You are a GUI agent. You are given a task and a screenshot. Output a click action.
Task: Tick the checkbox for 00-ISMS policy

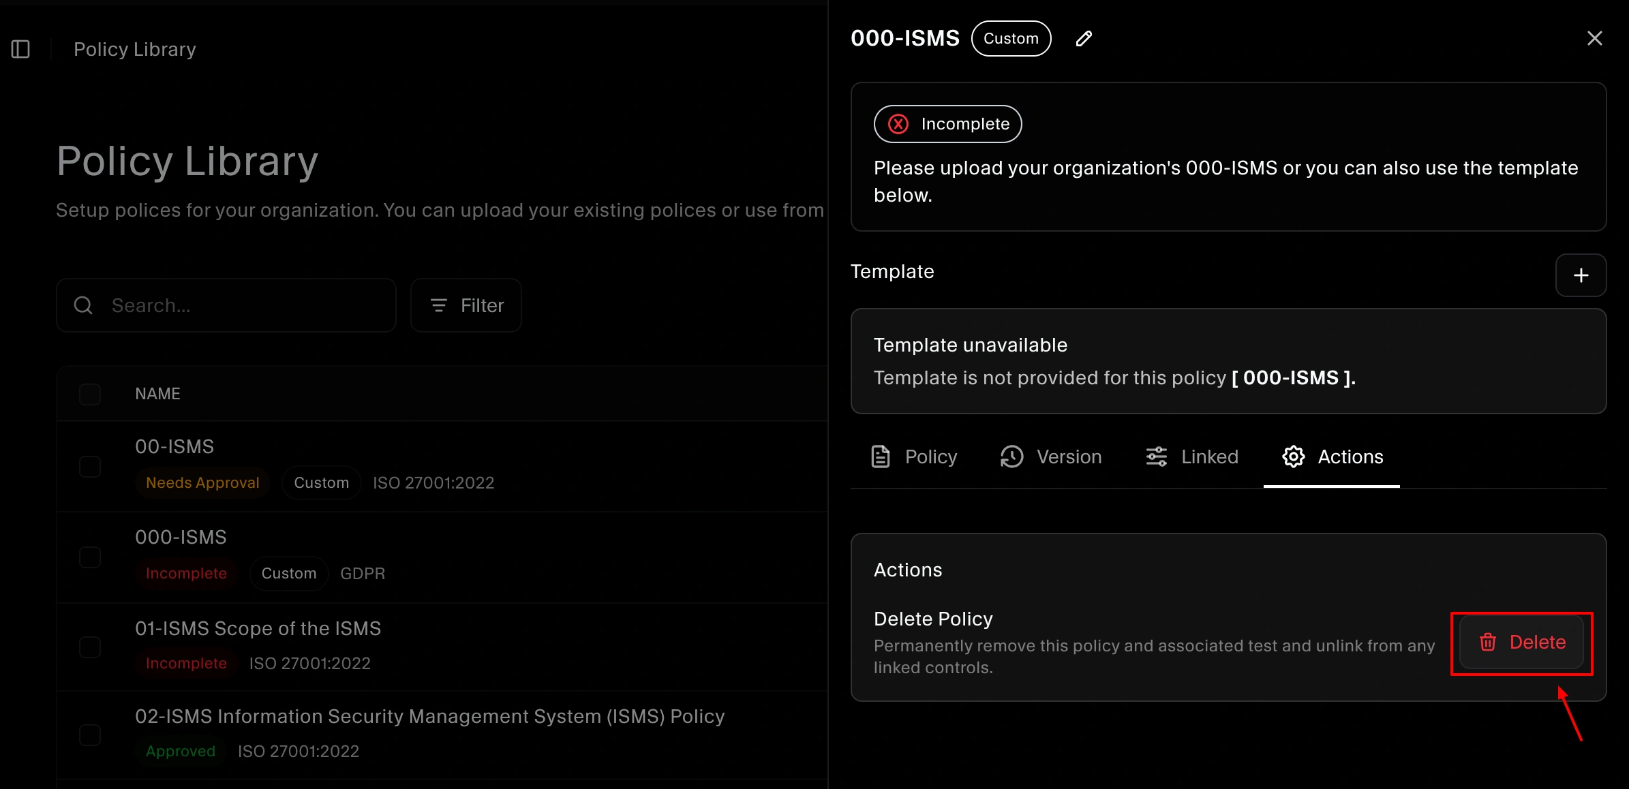(x=90, y=467)
